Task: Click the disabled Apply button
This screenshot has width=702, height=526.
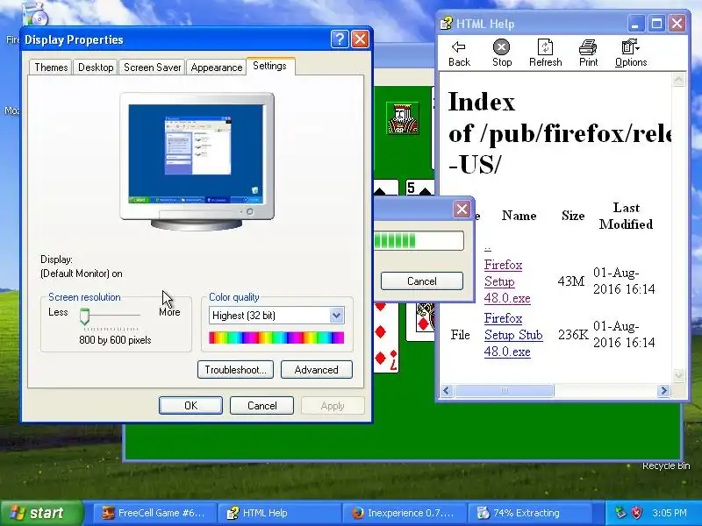Action: click(333, 406)
